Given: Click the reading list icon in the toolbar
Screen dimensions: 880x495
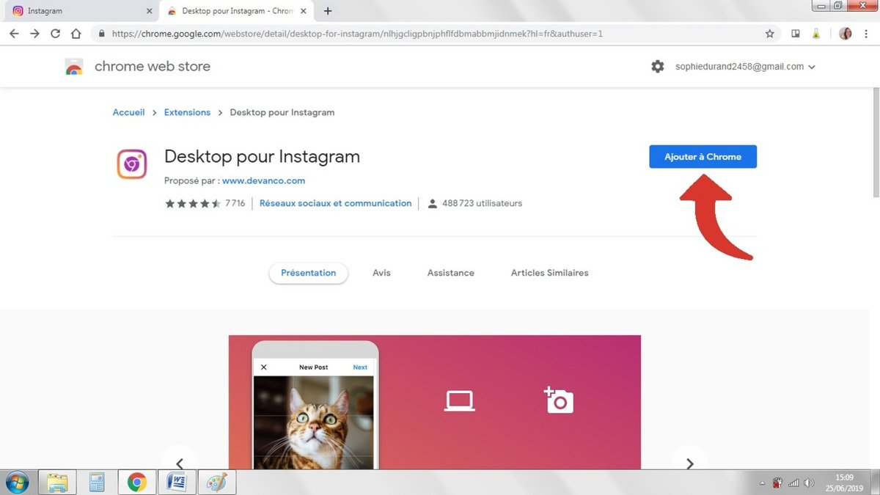Looking at the screenshot, I should coord(795,33).
